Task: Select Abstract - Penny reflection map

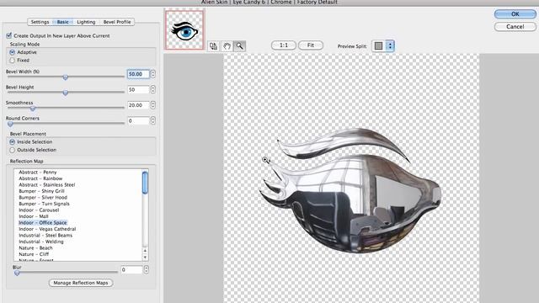Action: (38, 172)
